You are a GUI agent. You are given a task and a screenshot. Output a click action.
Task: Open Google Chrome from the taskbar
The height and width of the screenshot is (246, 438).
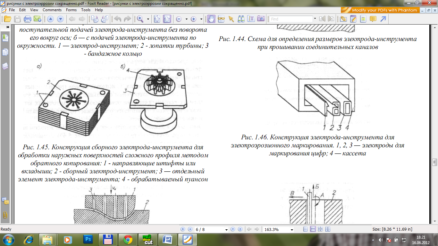click(x=128, y=239)
